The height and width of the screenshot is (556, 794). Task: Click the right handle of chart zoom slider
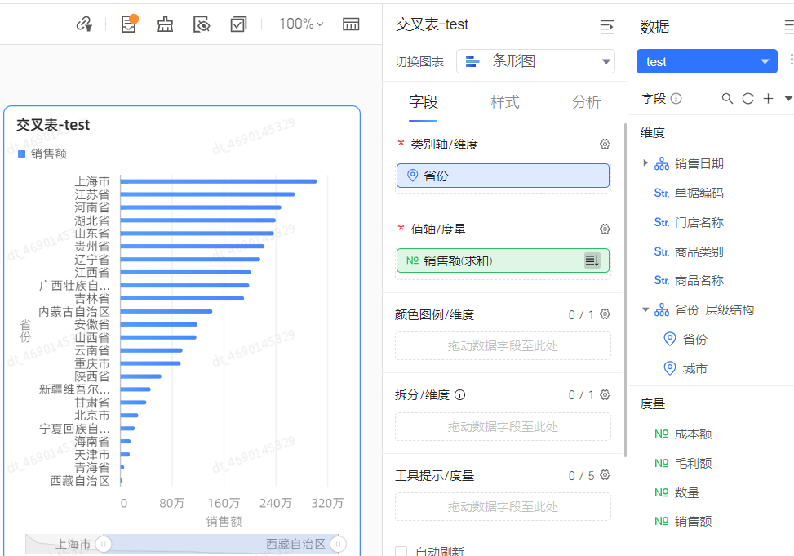[339, 545]
